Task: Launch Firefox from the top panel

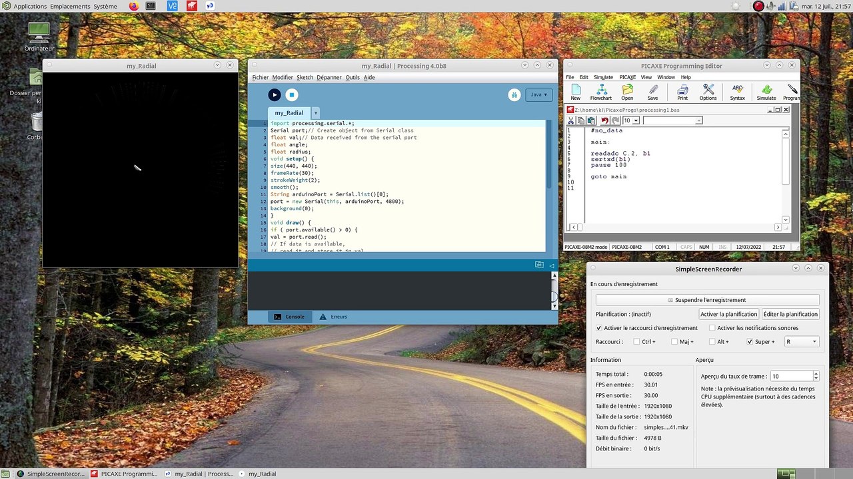Action: [133, 6]
